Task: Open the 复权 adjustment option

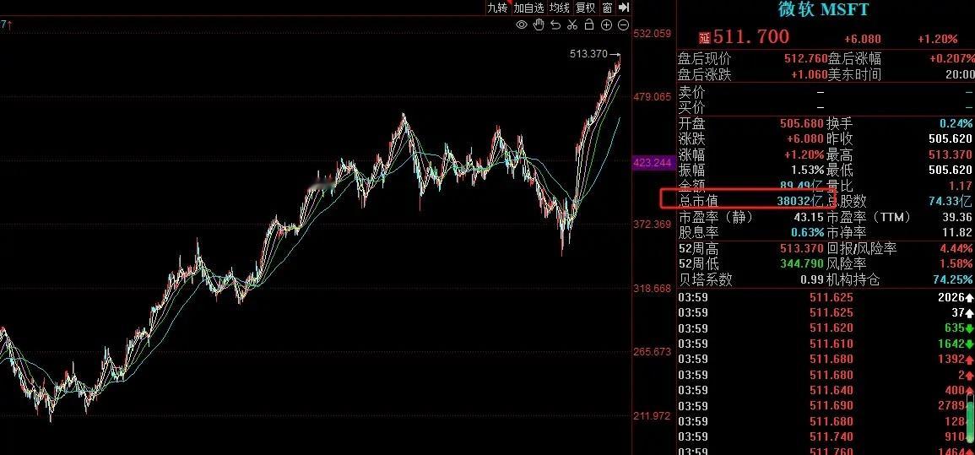Action: [585, 8]
